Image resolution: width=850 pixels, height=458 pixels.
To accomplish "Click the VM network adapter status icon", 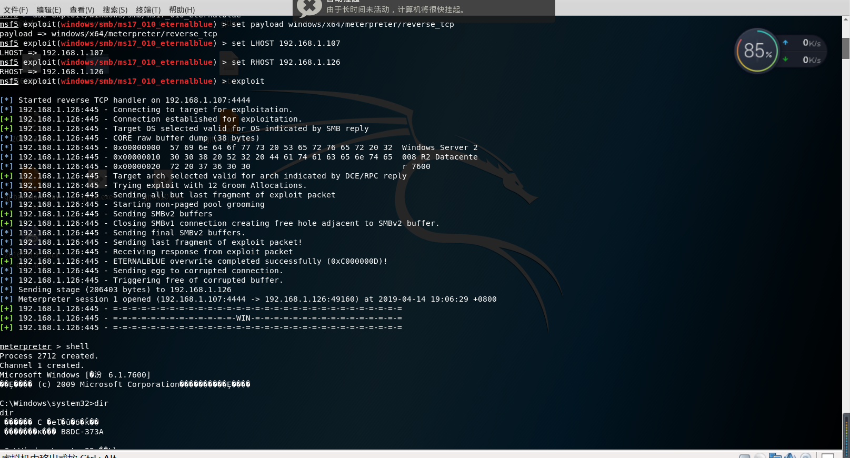I will (x=775, y=455).
